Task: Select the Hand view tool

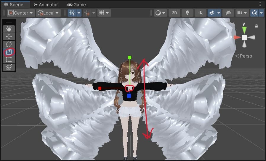Action: pyautogui.click(x=9, y=29)
